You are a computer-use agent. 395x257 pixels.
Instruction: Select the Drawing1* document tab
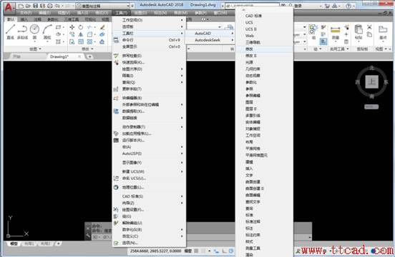pos(65,56)
